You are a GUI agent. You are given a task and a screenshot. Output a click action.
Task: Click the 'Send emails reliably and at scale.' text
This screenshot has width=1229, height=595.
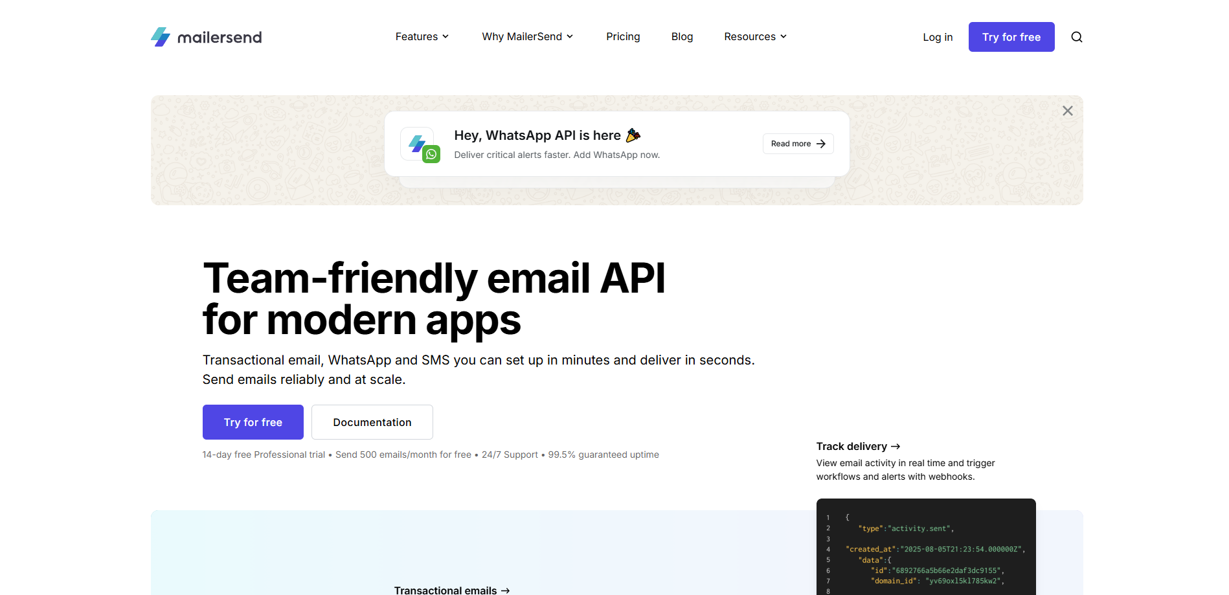[304, 379]
